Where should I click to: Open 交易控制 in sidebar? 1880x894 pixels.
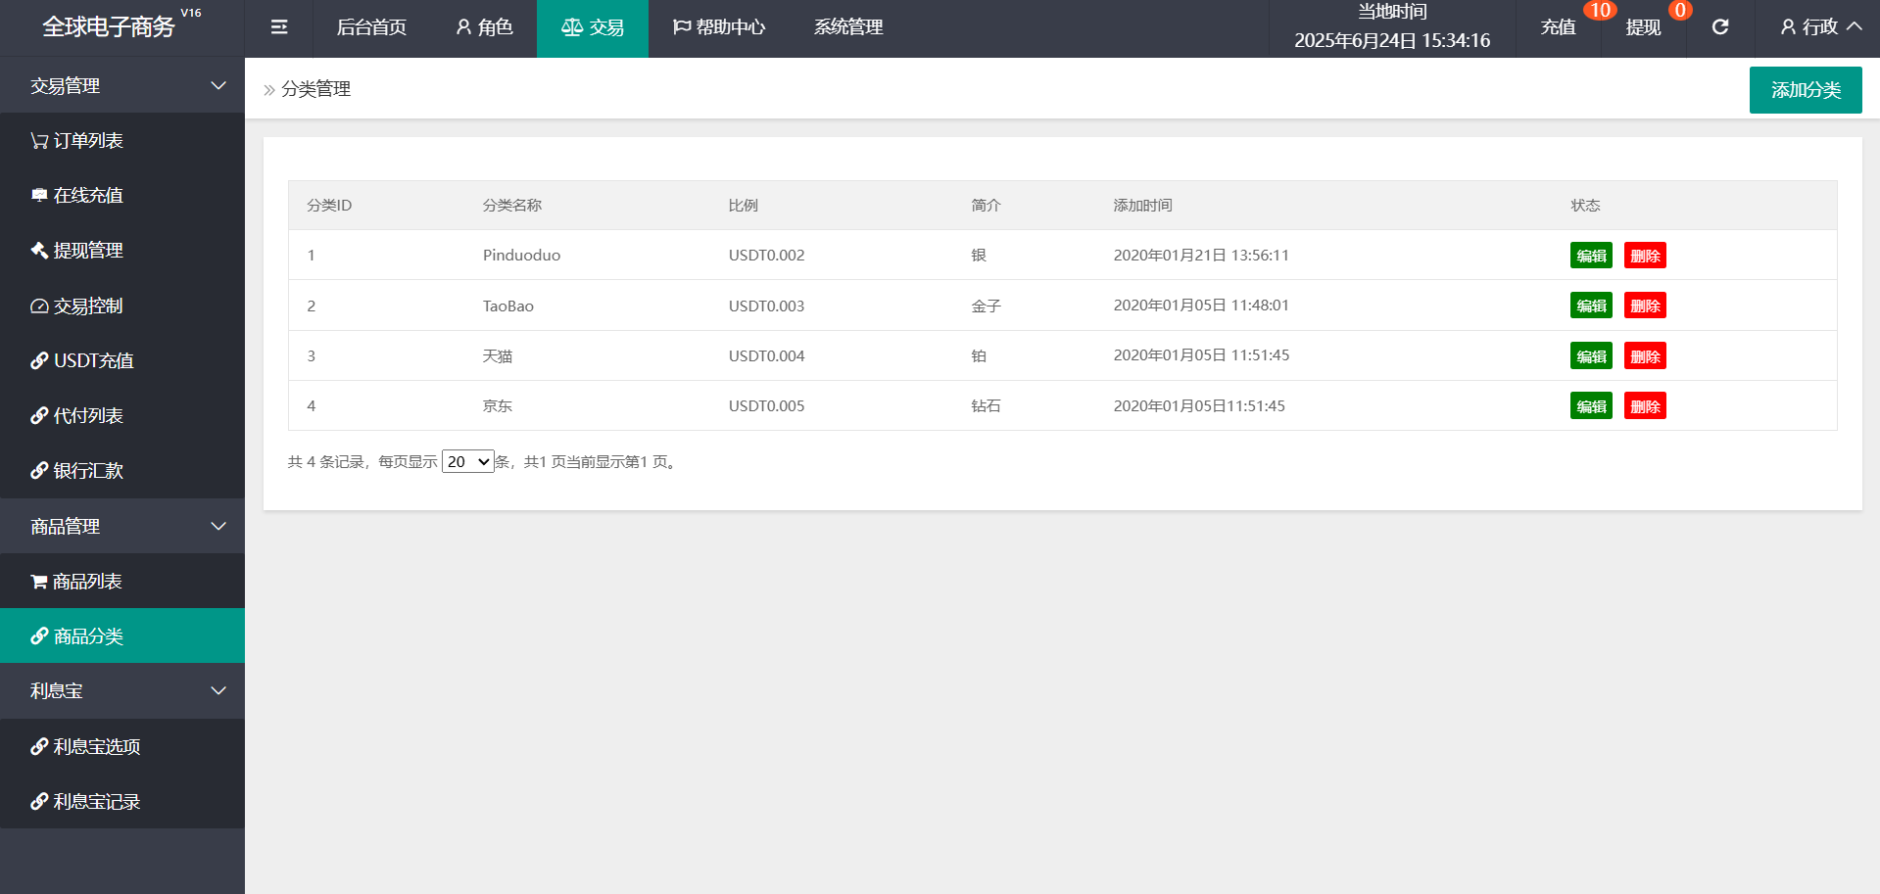(122, 306)
